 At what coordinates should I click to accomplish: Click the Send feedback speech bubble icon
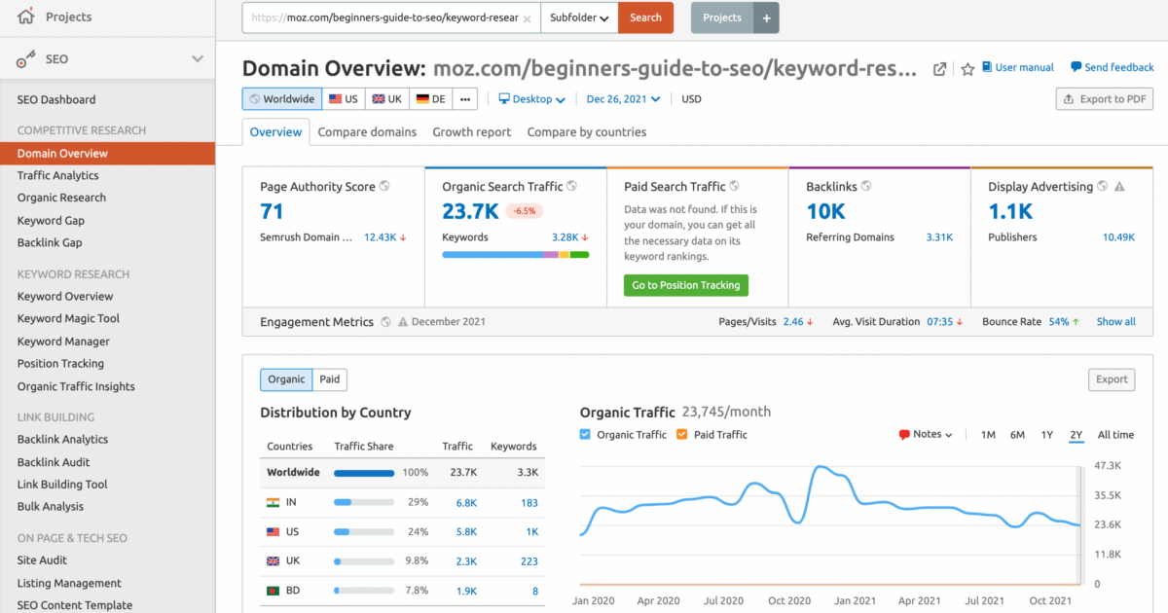1073,67
